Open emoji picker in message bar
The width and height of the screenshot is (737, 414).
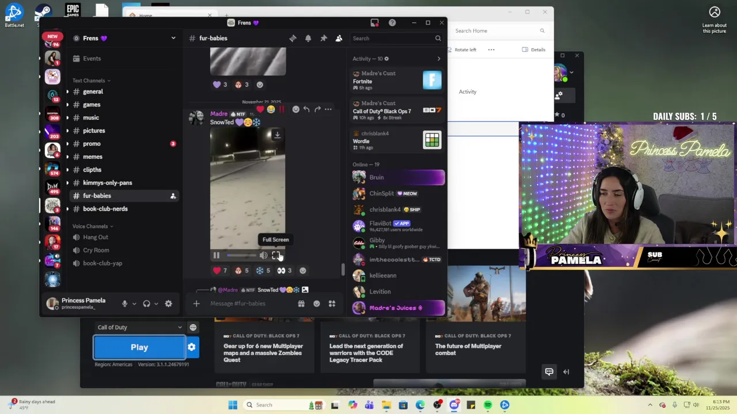(317, 304)
